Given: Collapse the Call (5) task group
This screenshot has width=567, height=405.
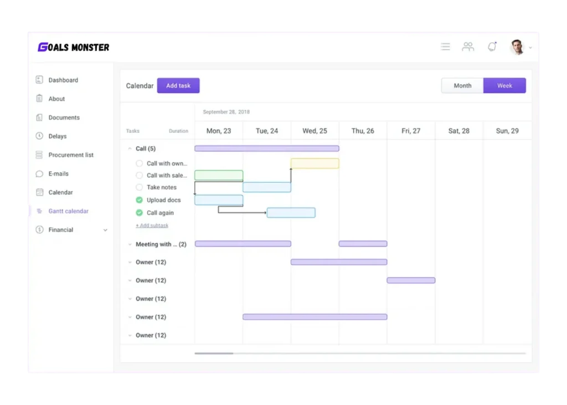Looking at the screenshot, I should (130, 148).
